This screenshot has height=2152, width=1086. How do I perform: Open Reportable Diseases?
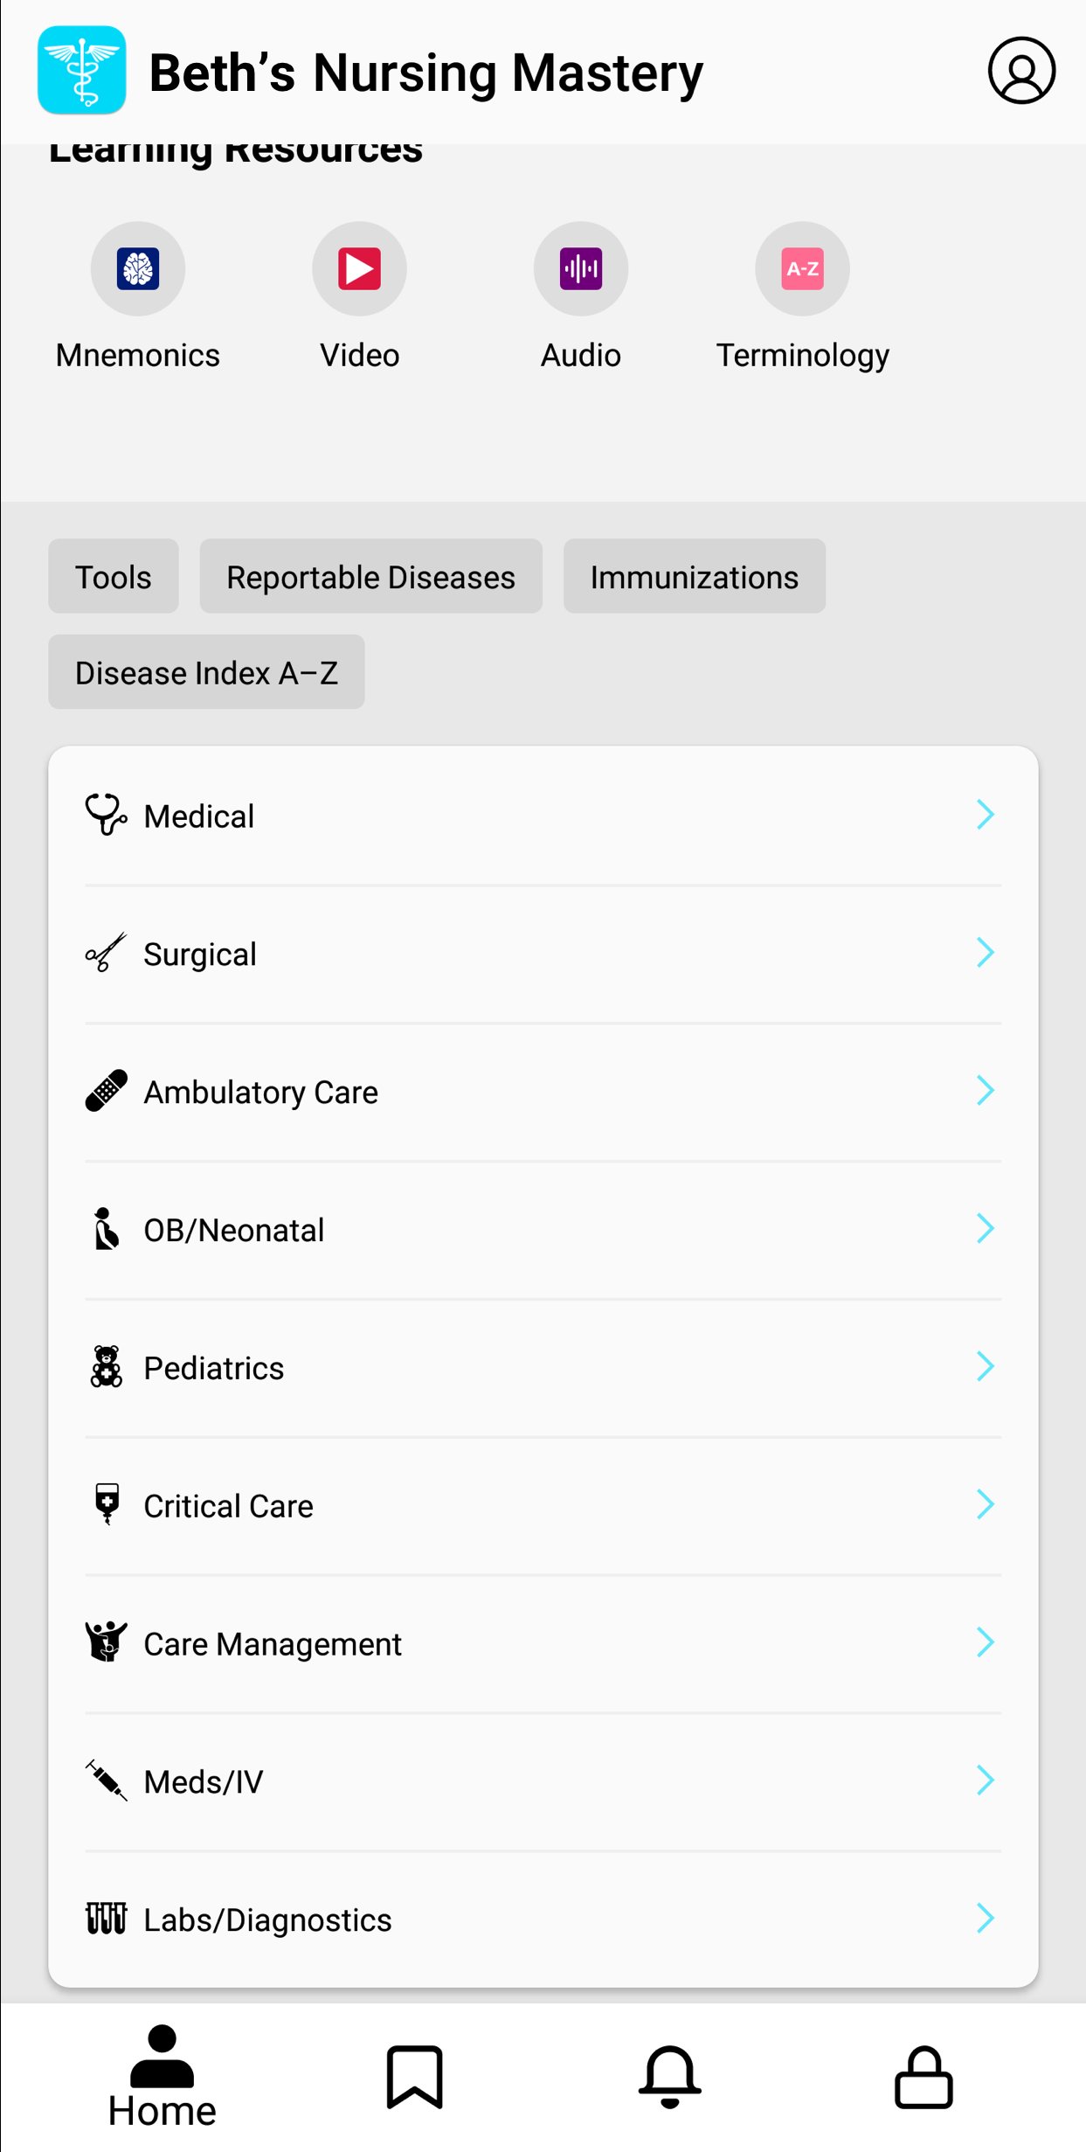coord(370,577)
